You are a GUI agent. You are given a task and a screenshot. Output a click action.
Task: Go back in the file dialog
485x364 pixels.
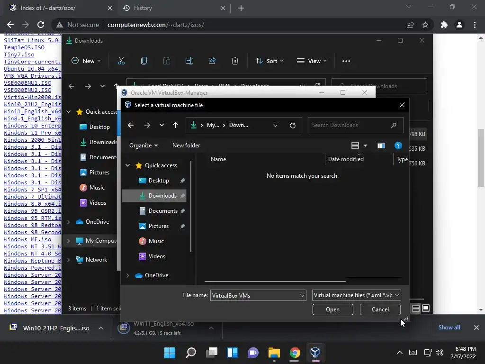click(131, 125)
